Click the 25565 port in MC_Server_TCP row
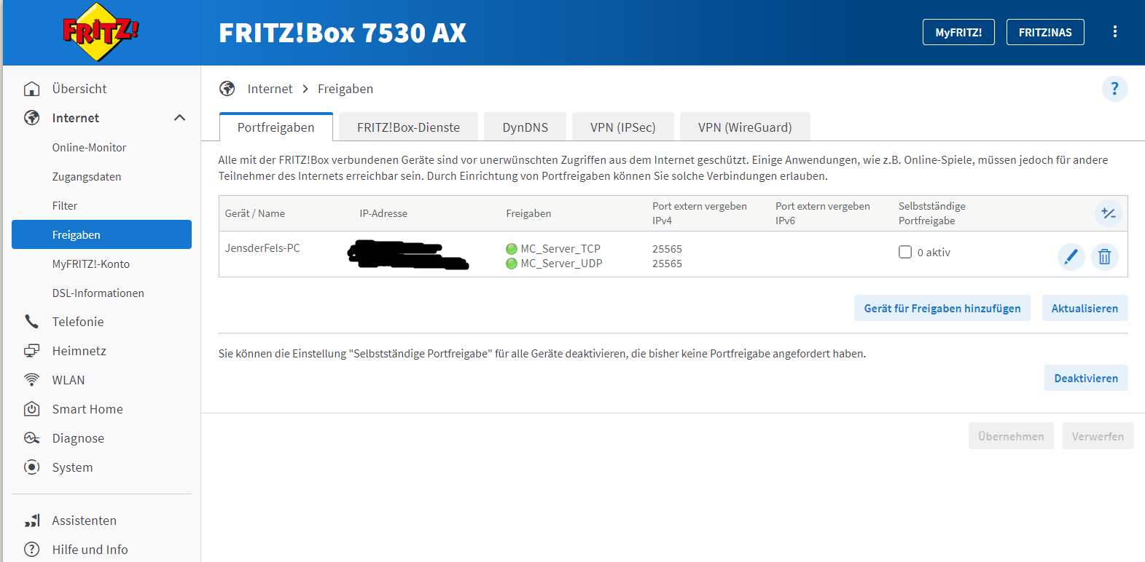 tap(667, 249)
